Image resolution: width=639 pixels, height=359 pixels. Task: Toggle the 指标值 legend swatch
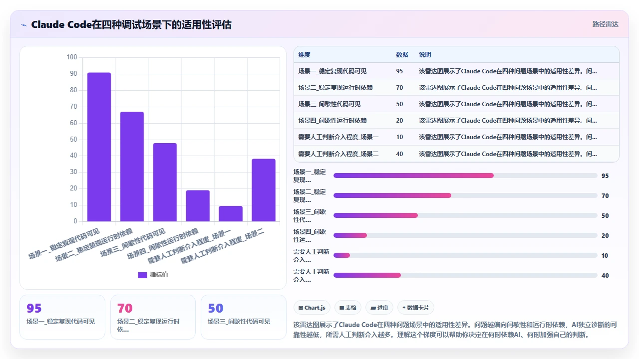(142, 275)
